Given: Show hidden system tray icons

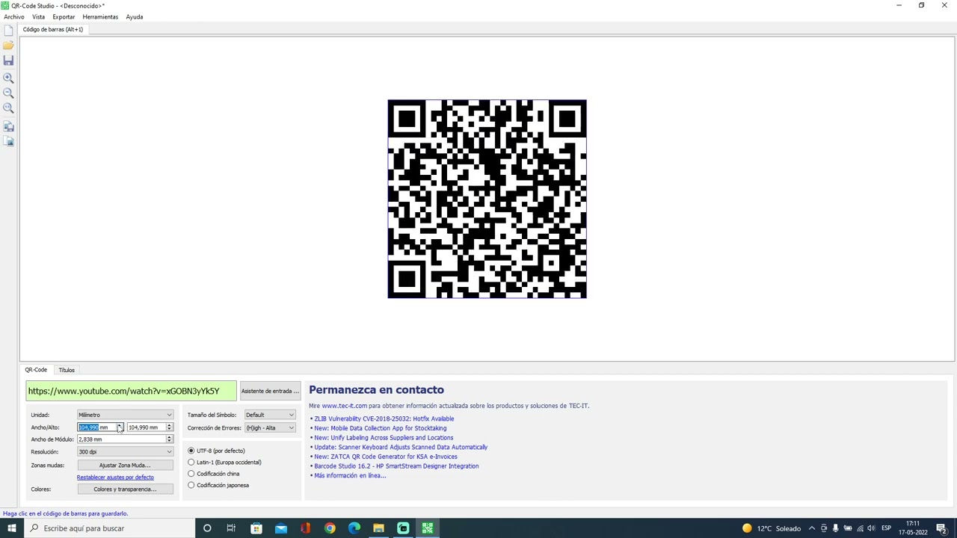Looking at the screenshot, I should pos(812,528).
